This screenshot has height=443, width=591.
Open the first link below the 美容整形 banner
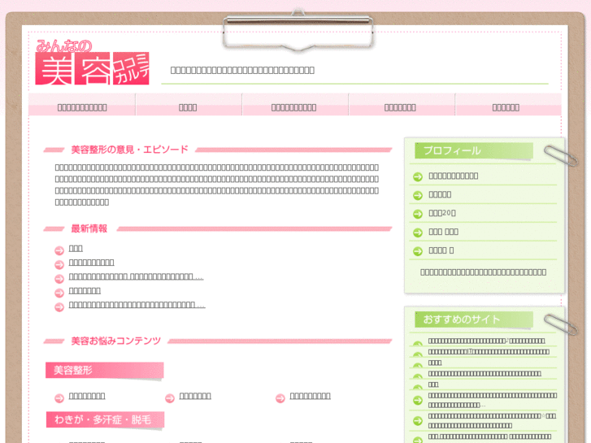coord(87,396)
